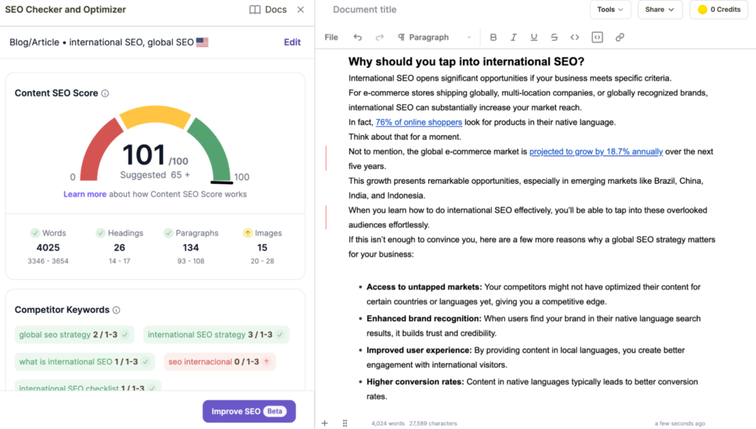Click the '4,024 words' status text

pos(388,424)
